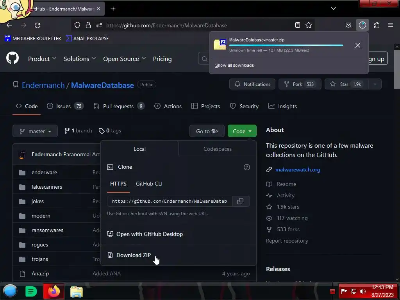Click the GitHub logo icon
The height and width of the screenshot is (300, 400).
[x=12, y=58]
